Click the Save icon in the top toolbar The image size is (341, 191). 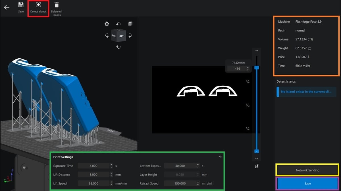[x=21, y=5]
